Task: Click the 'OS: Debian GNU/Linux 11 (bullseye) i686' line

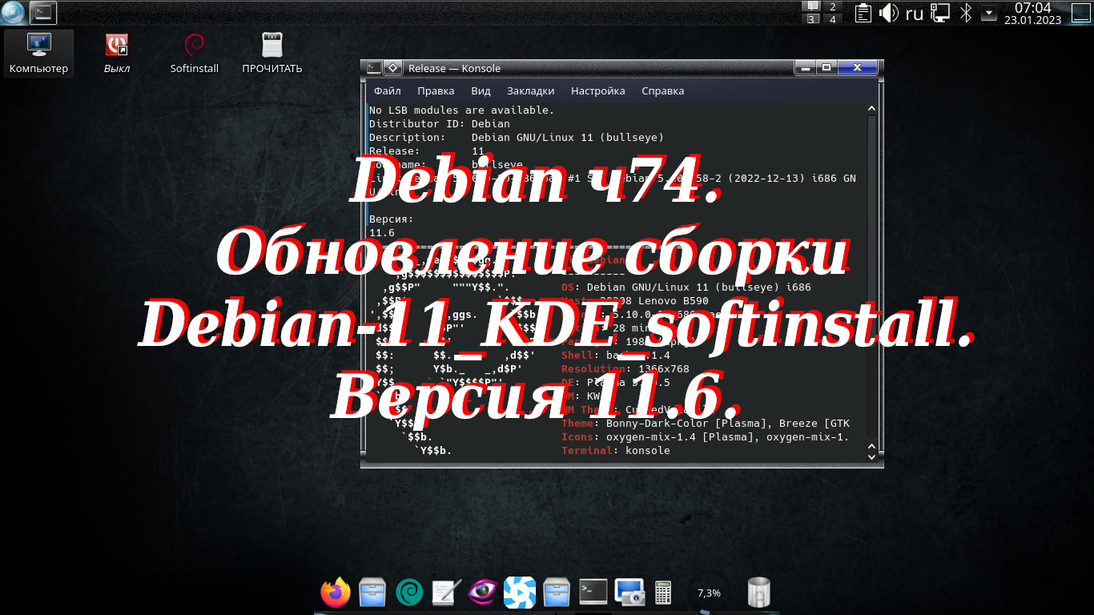Action: (x=686, y=287)
